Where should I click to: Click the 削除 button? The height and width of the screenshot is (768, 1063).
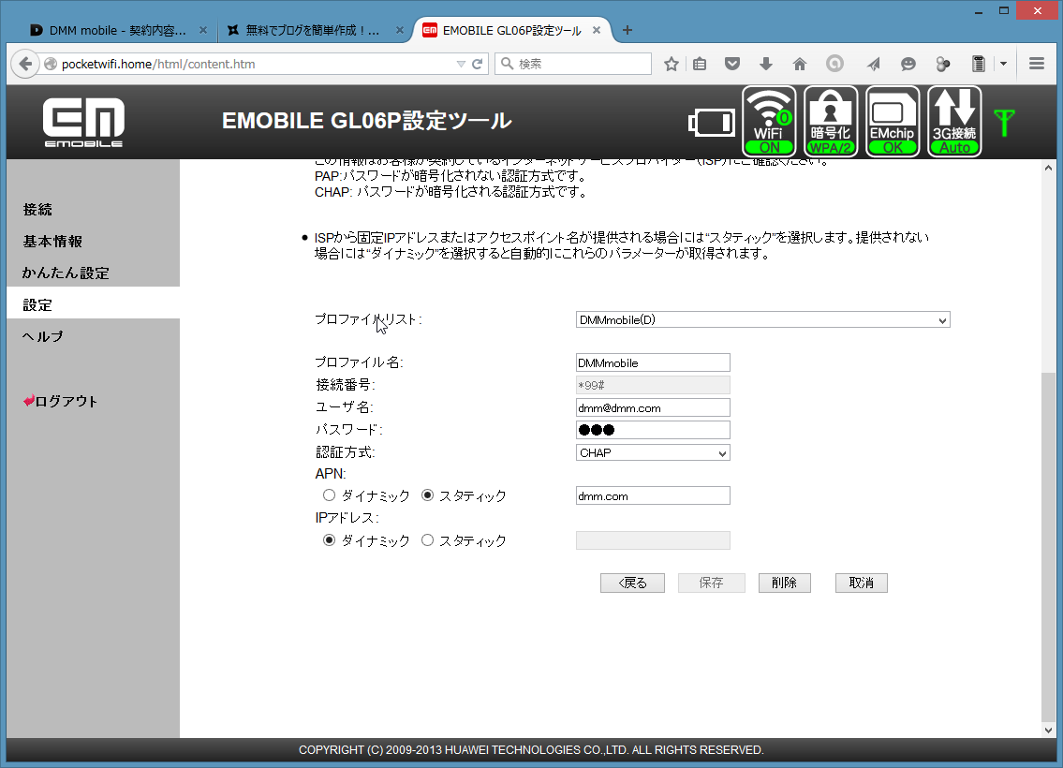pos(784,583)
